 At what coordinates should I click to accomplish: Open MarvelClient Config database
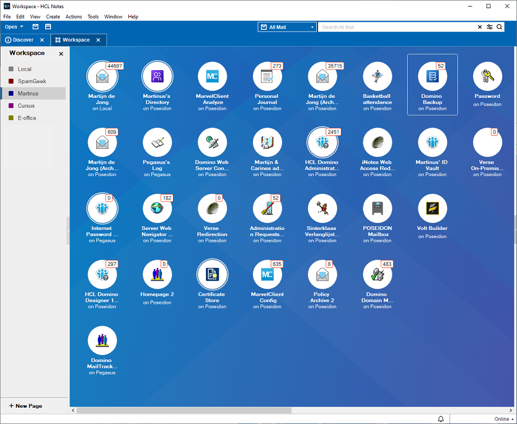pos(267,275)
